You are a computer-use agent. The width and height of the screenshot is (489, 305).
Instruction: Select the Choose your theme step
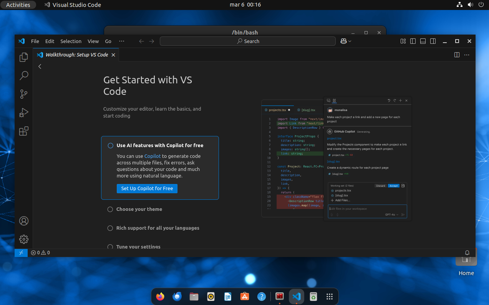pos(139,209)
